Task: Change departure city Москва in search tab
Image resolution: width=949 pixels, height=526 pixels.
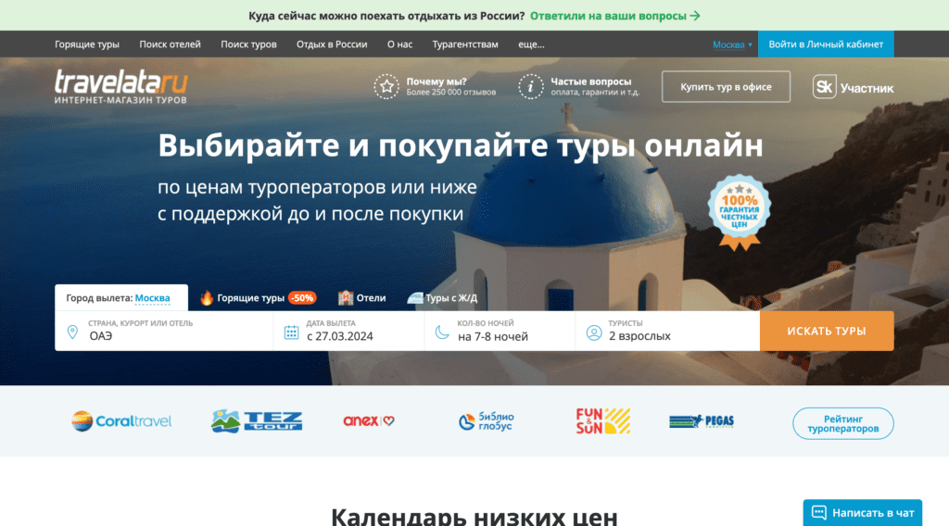Action: pos(153,298)
